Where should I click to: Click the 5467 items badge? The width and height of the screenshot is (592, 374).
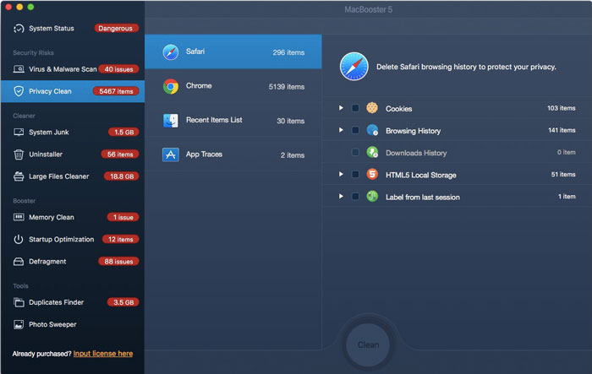tap(116, 91)
